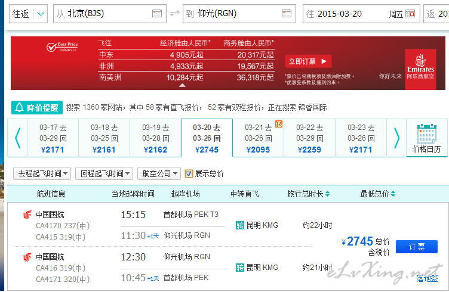The height and width of the screenshot is (292, 449).
Task: Click the 15:15 departure time
Action: (x=133, y=215)
